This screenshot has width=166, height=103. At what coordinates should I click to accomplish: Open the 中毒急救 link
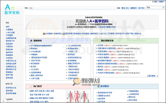(x=34, y=54)
